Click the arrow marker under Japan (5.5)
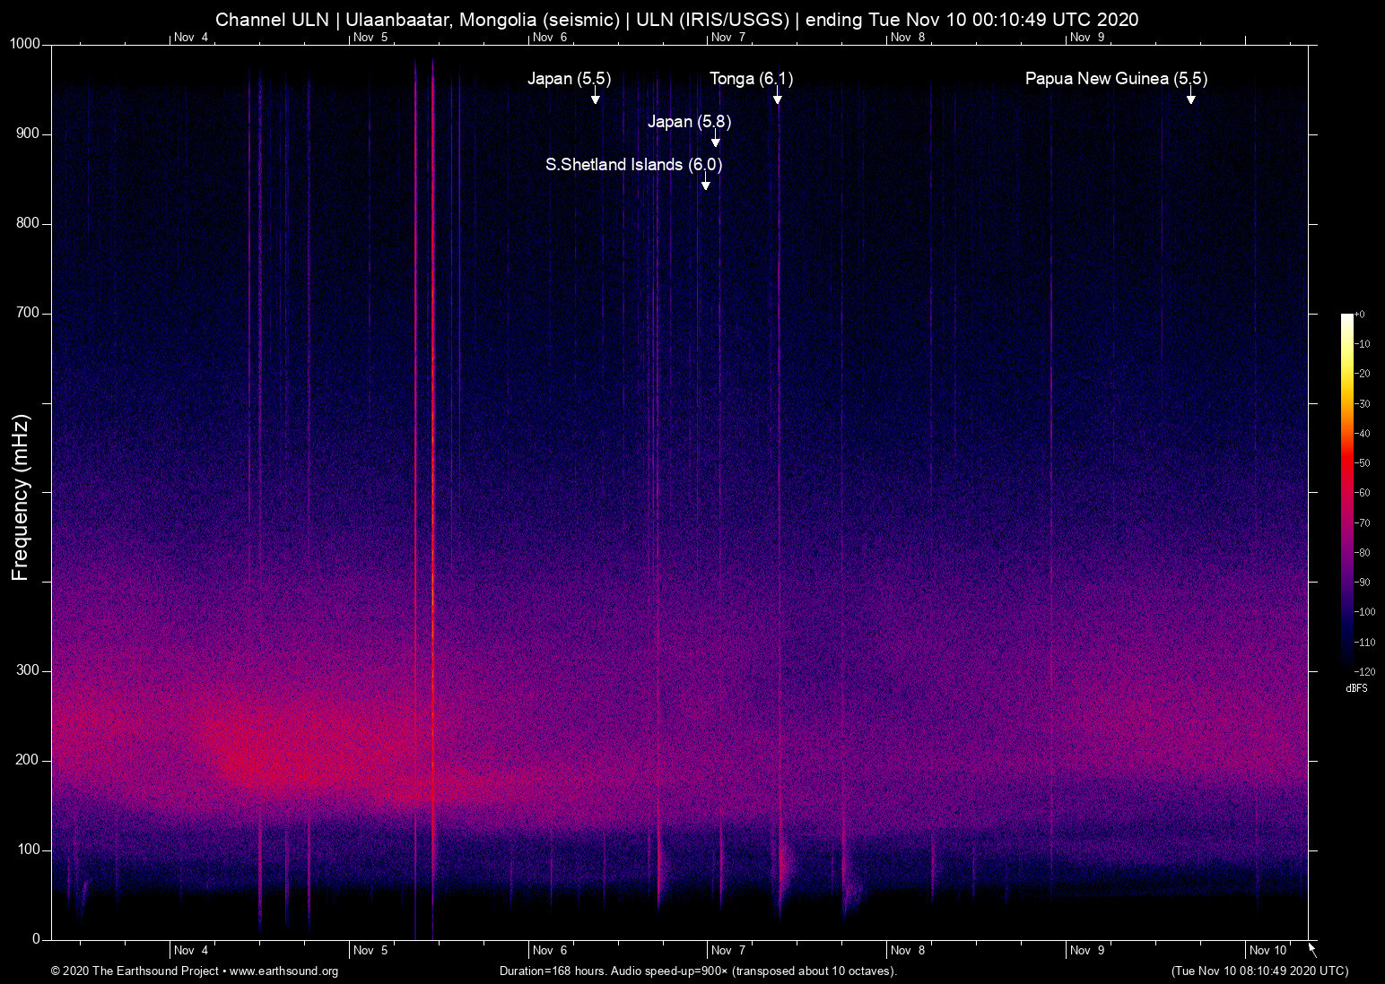 click(595, 98)
